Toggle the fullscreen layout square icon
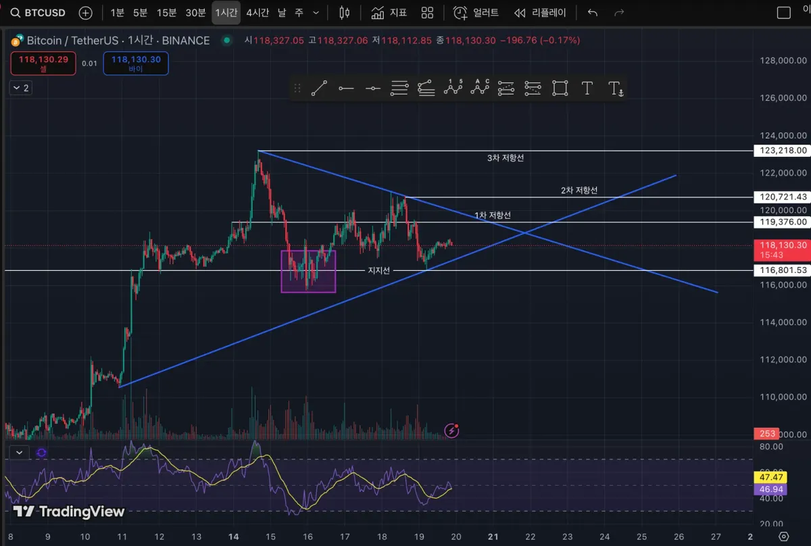This screenshot has height=546, width=811. 783,12
